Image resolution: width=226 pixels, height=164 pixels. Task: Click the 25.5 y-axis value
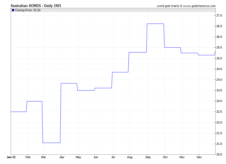tap(219, 47)
